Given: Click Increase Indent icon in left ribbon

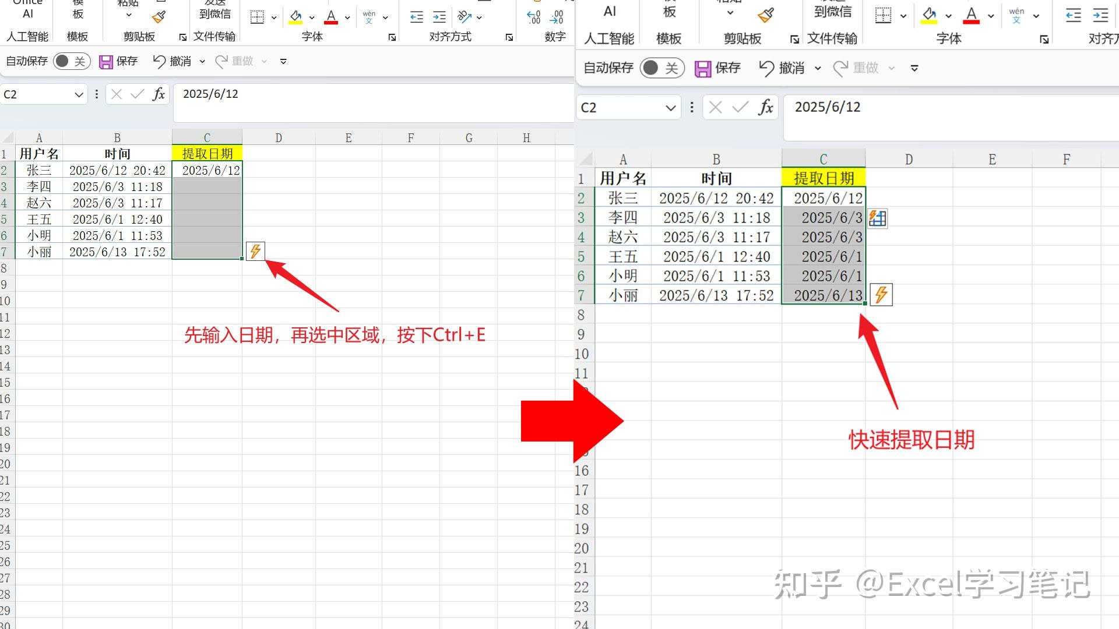Looking at the screenshot, I should tap(440, 17).
